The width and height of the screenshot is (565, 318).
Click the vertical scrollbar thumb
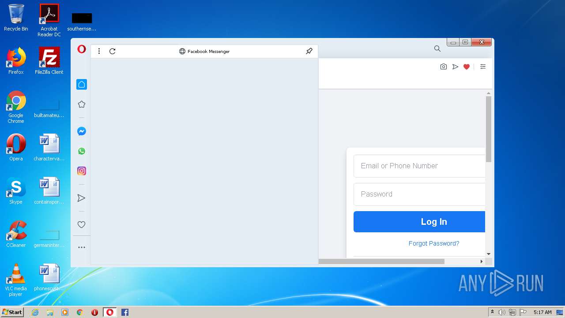point(489,129)
